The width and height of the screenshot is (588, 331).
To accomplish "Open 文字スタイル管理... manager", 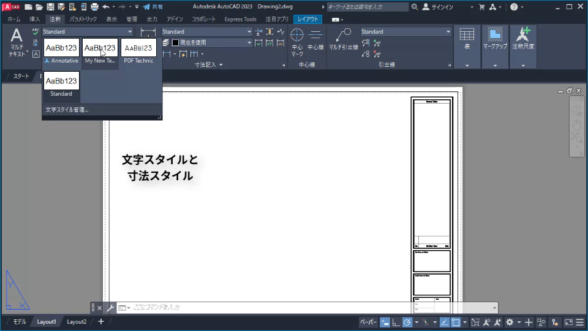I will (67, 110).
